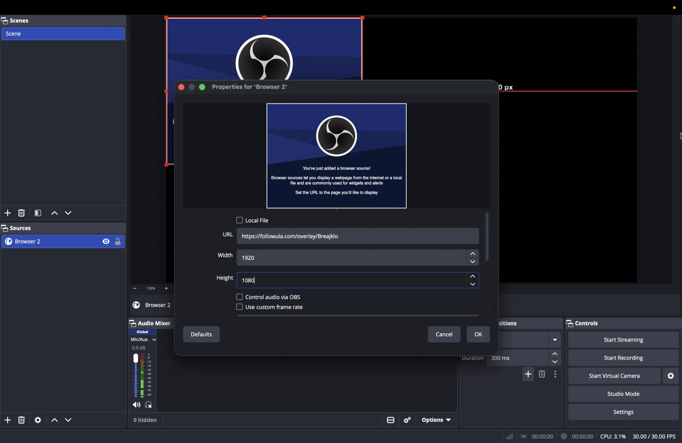Open mixer Options dropdown
The width and height of the screenshot is (682, 443).
[x=436, y=420]
